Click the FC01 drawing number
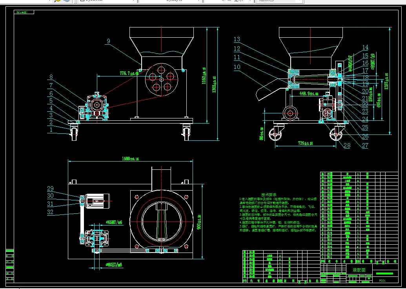 [x=382, y=280]
